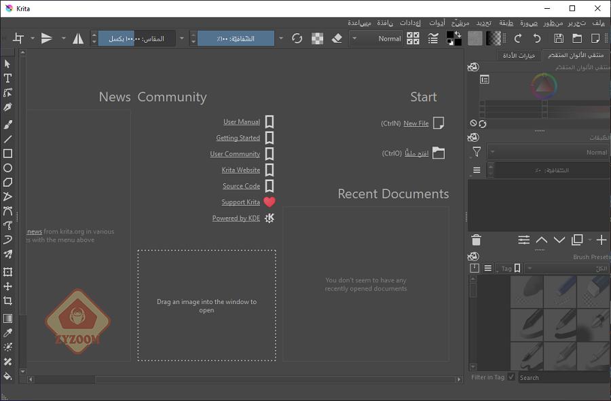The height and width of the screenshot is (401, 611).
Task: Click the undo arrow in toolbar
Action: (x=536, y=39)
